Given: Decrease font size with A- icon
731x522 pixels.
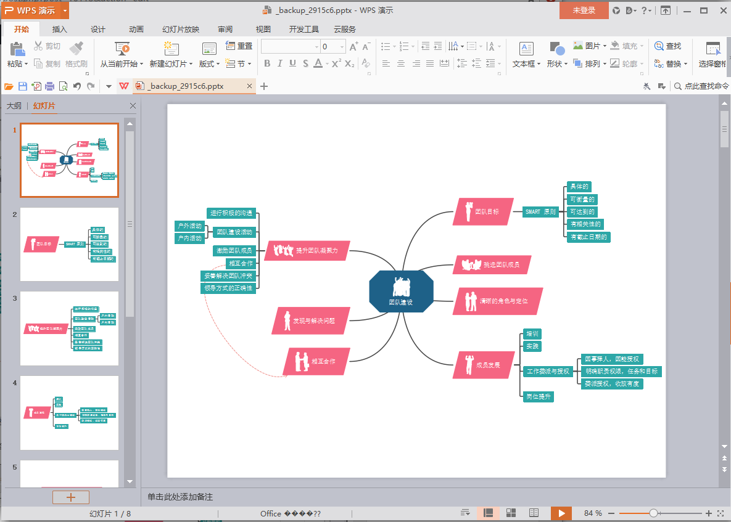Looking at the screenshot, I should pos(366,46).
